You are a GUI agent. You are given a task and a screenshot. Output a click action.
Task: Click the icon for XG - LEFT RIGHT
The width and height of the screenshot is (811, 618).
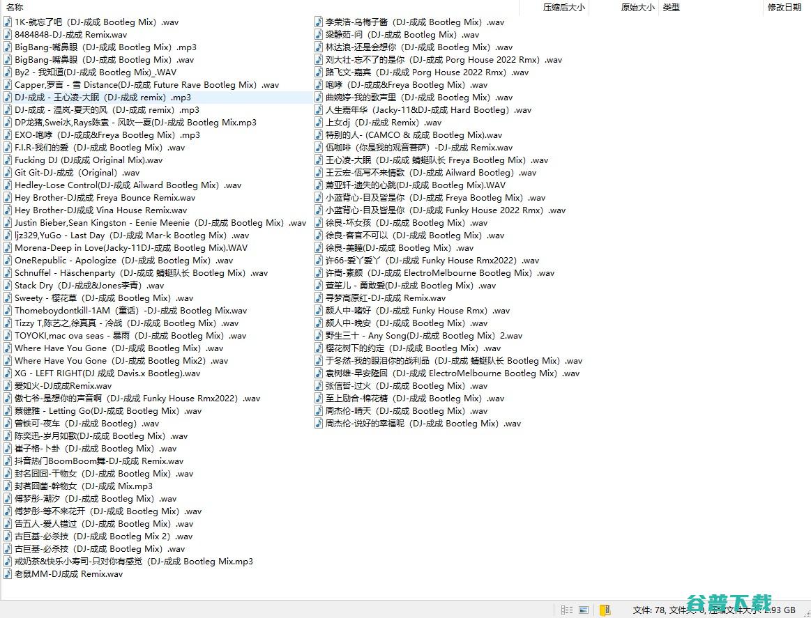point(8,373)
